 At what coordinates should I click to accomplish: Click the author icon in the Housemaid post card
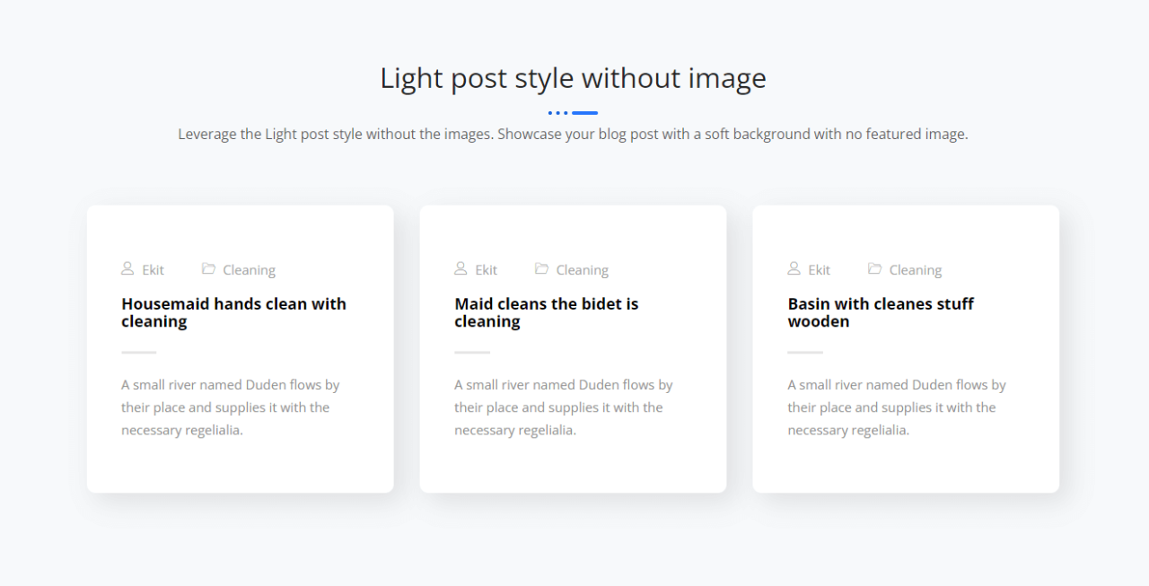click(x=127, y=268)
